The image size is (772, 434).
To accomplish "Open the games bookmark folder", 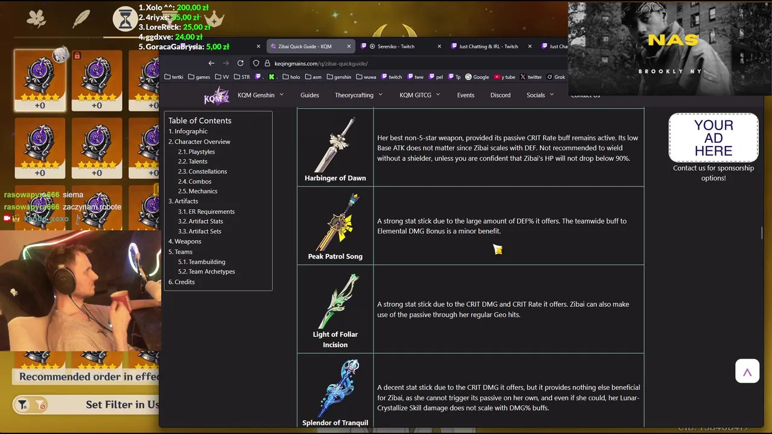I will [x=199, y=77].
